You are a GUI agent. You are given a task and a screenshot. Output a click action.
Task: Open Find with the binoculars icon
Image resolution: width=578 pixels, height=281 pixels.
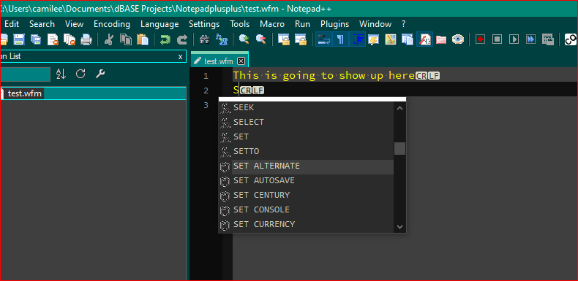(204, 39)
